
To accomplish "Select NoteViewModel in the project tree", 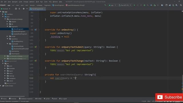I will pos(18,46).
